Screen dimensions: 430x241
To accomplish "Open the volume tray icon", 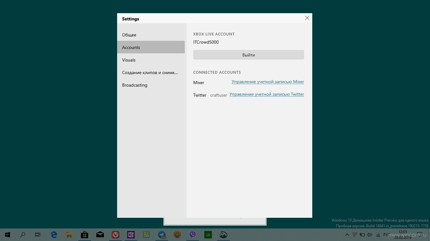I will coord(370,235).
